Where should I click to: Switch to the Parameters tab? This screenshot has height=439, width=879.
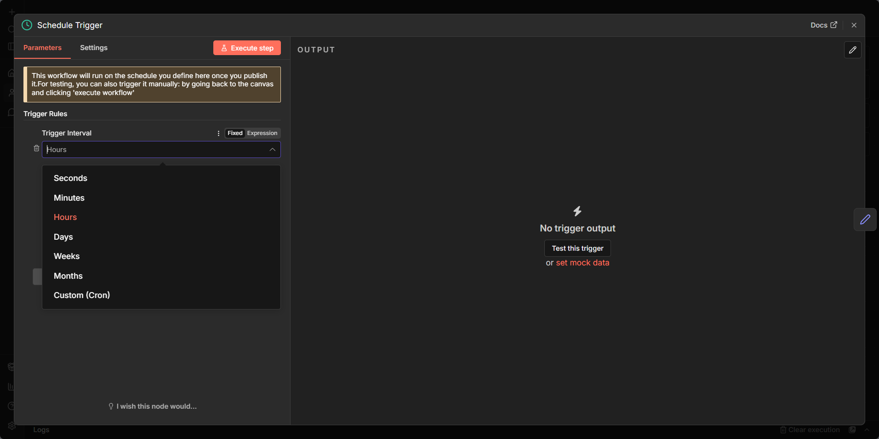click(42, 48)
